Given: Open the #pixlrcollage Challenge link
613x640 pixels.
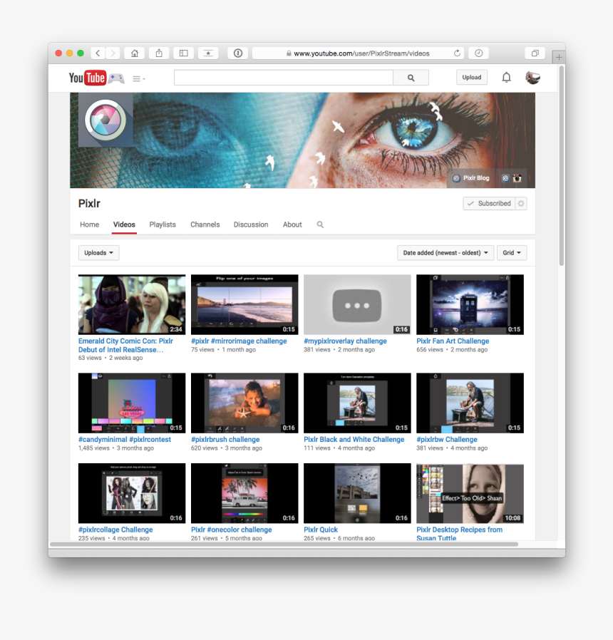Looking at the screenshot, I should tap(115, 530).
